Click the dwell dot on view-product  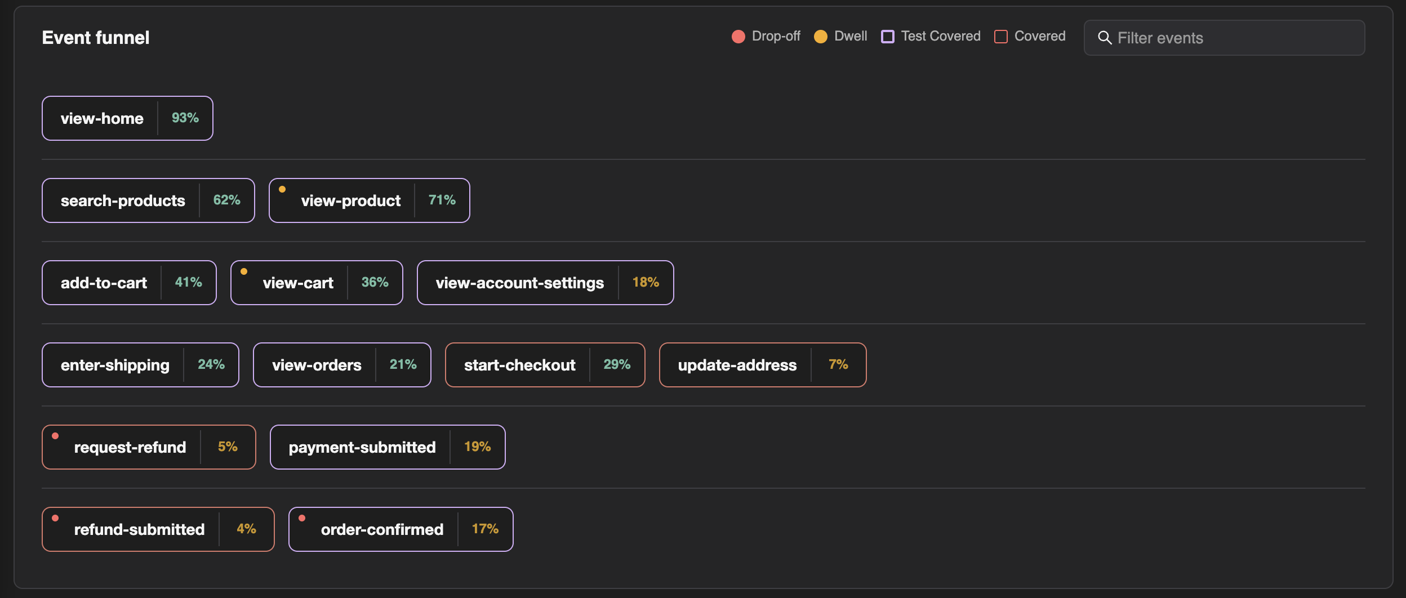283,189
